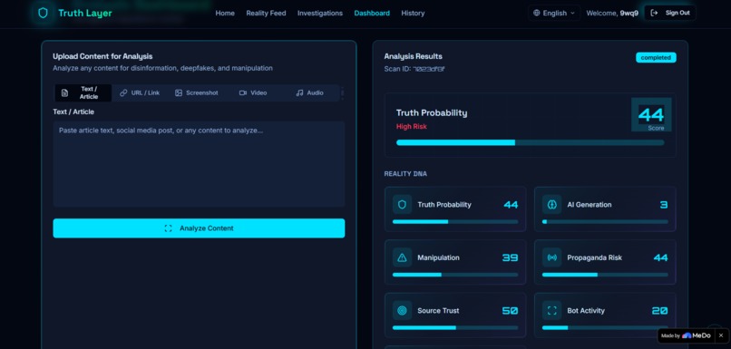
Task: Click the Manipulation card progress bar
Action: (x=455, y=275)
